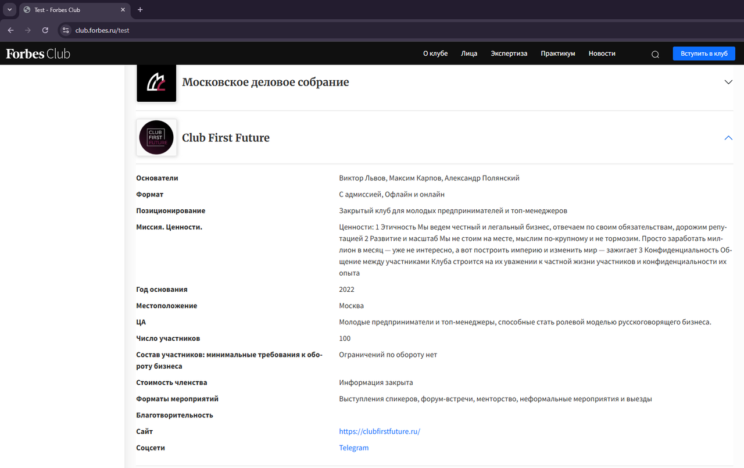
Task: Click the Московское деловое собрание heading
Action: [x=266, y=82]
